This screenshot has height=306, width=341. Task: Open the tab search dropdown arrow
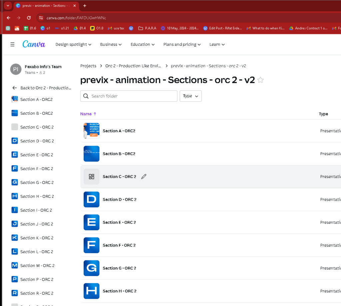8,6
